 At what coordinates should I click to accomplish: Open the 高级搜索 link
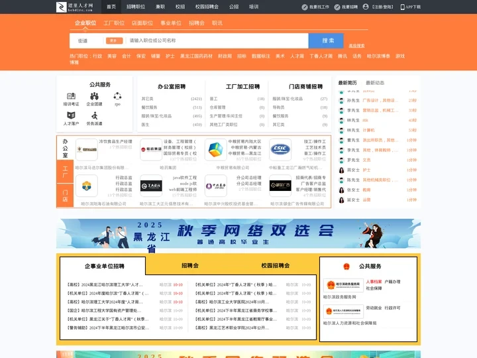click(356, 46)
